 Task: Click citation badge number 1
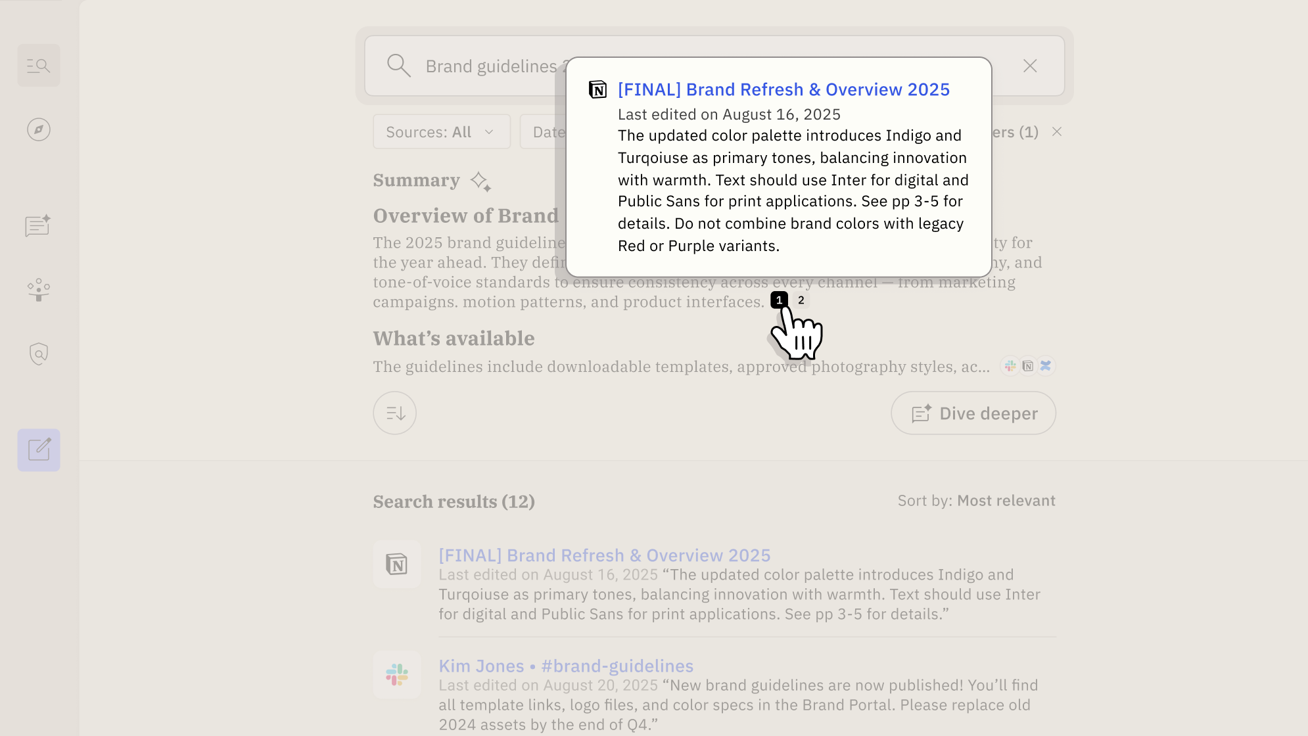(779, 300)
